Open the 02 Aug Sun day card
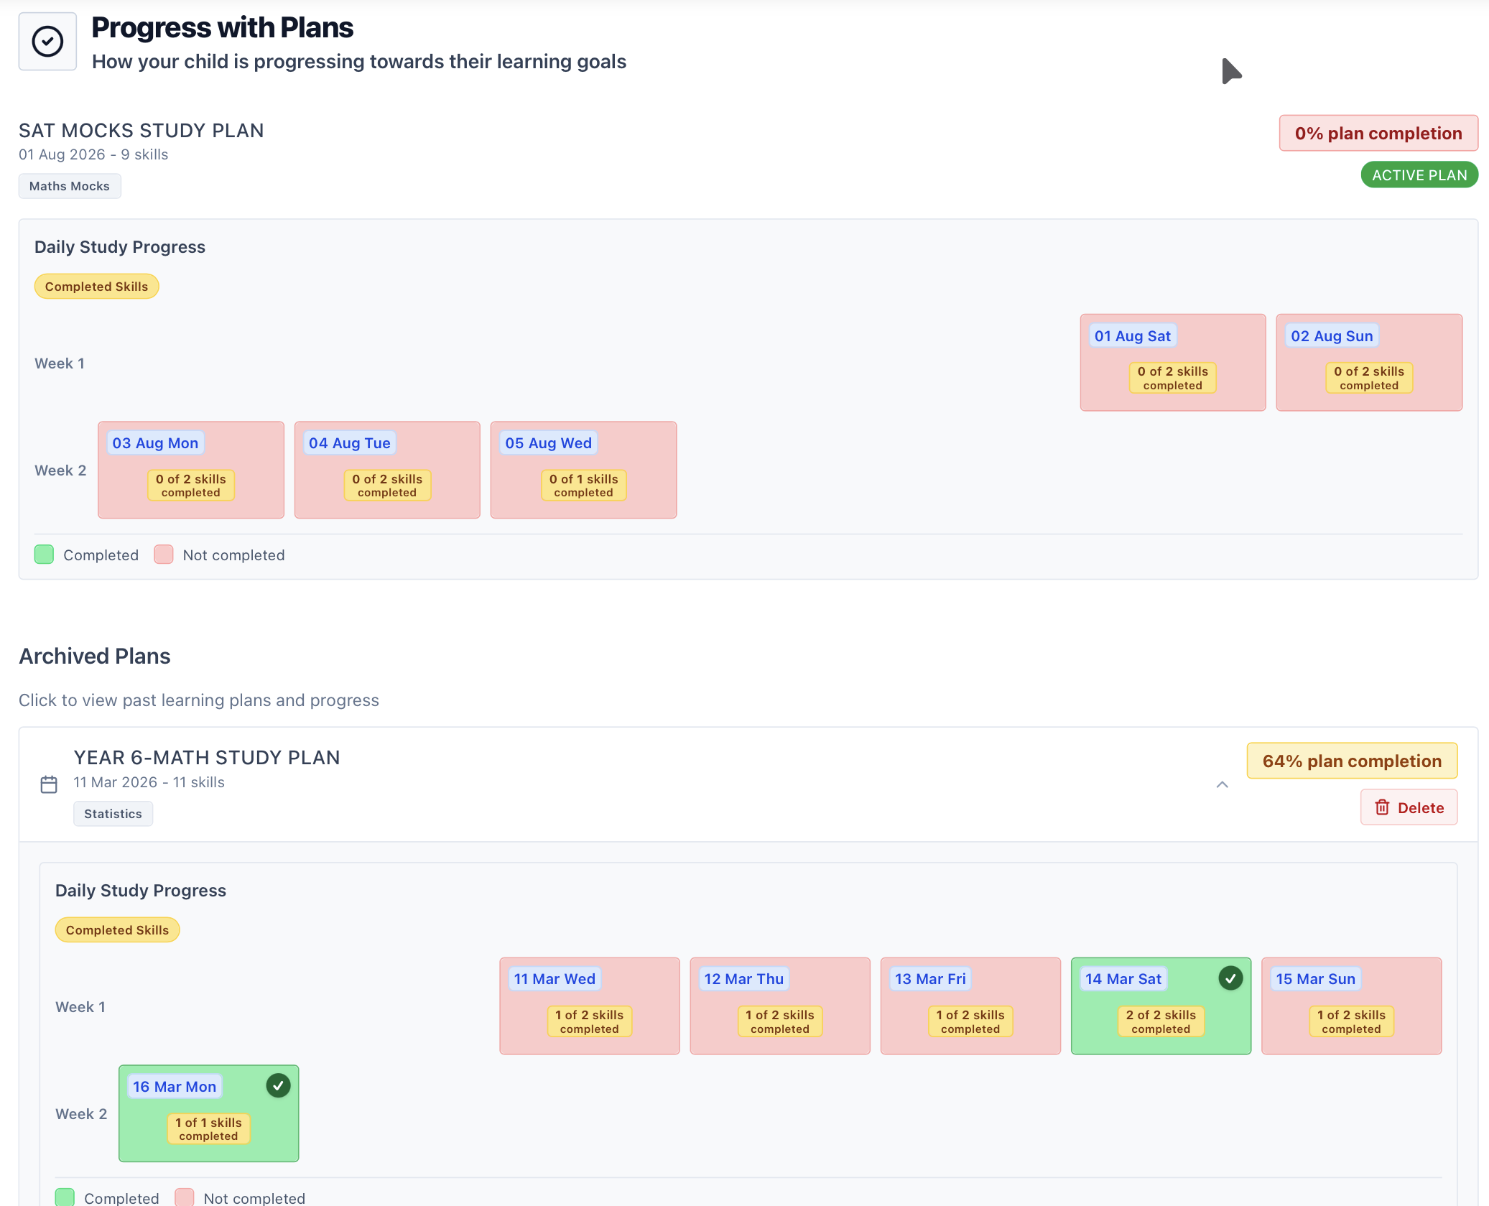Viewport: 1489px width, 1206px height. pos(1369,363)
